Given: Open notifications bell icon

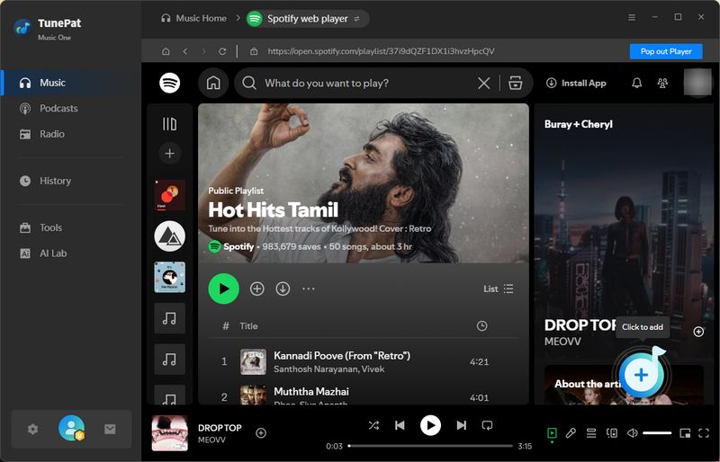Looking at the screenshot, I should pos(636,83).
